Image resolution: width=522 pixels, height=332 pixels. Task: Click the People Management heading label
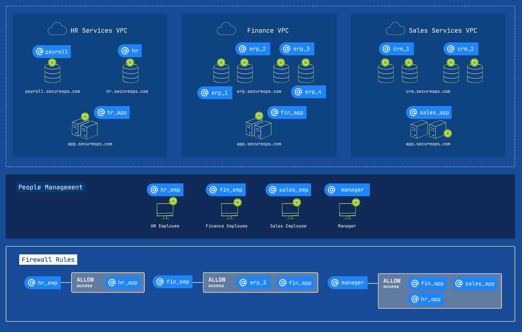50,187
